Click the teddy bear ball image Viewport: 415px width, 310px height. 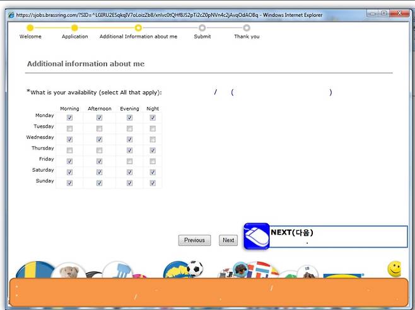68,272
